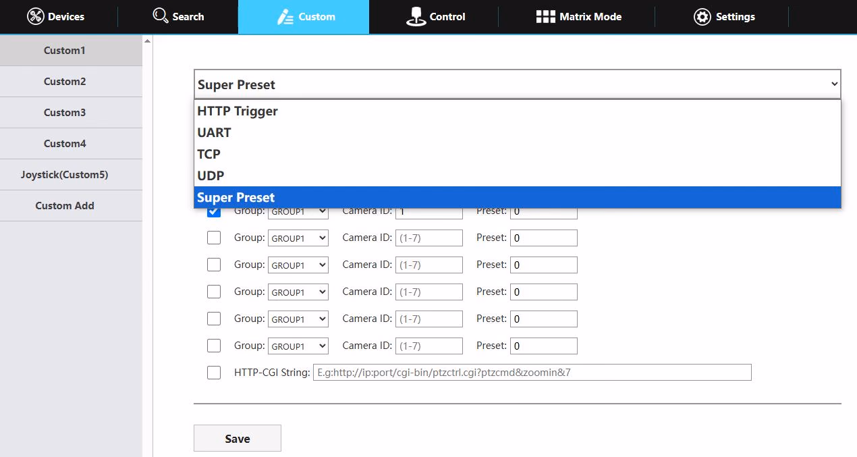
Task: Switch to Custom2 in the sidebar
Action: point(71,82)
